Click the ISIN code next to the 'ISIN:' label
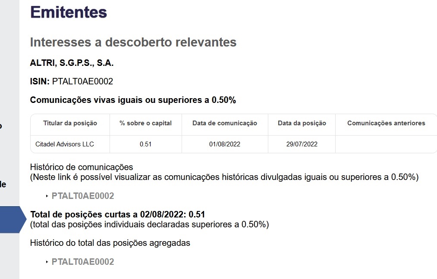 (x=82, y=81)
